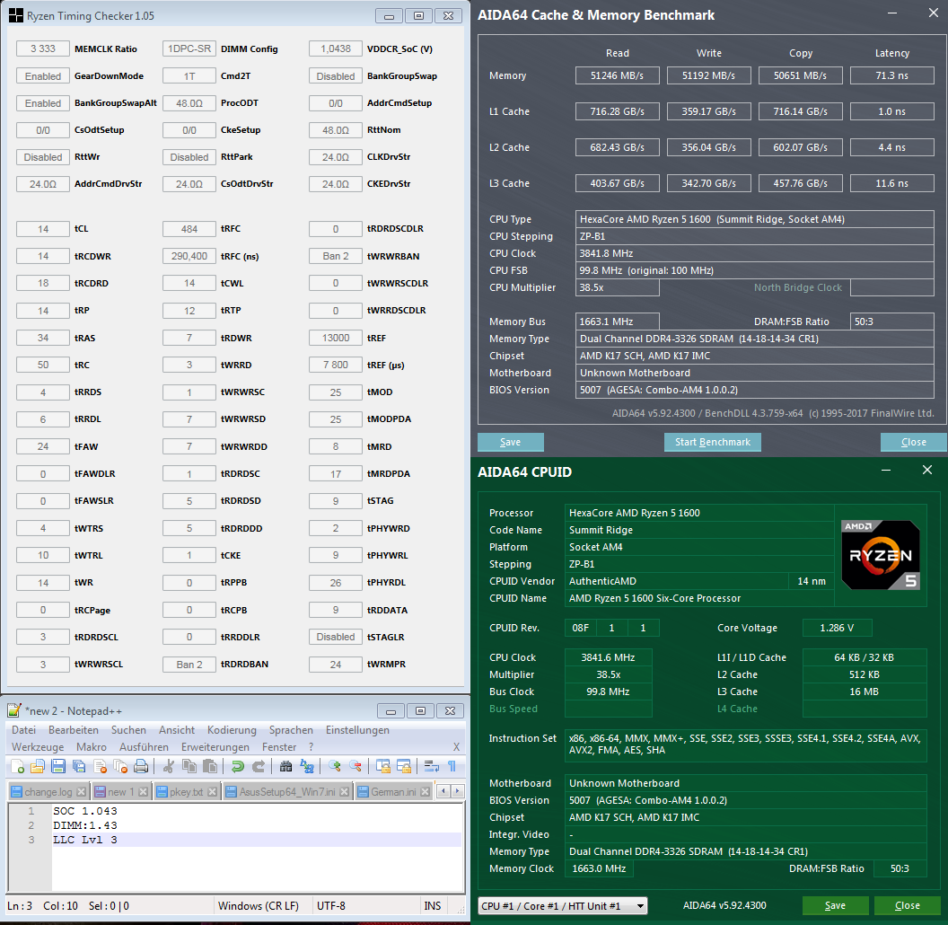Click the Zoom In magnifier icon

334,767
